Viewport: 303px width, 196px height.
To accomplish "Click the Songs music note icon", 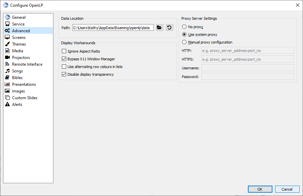I will pyautogui.click(x=7, y=71).
